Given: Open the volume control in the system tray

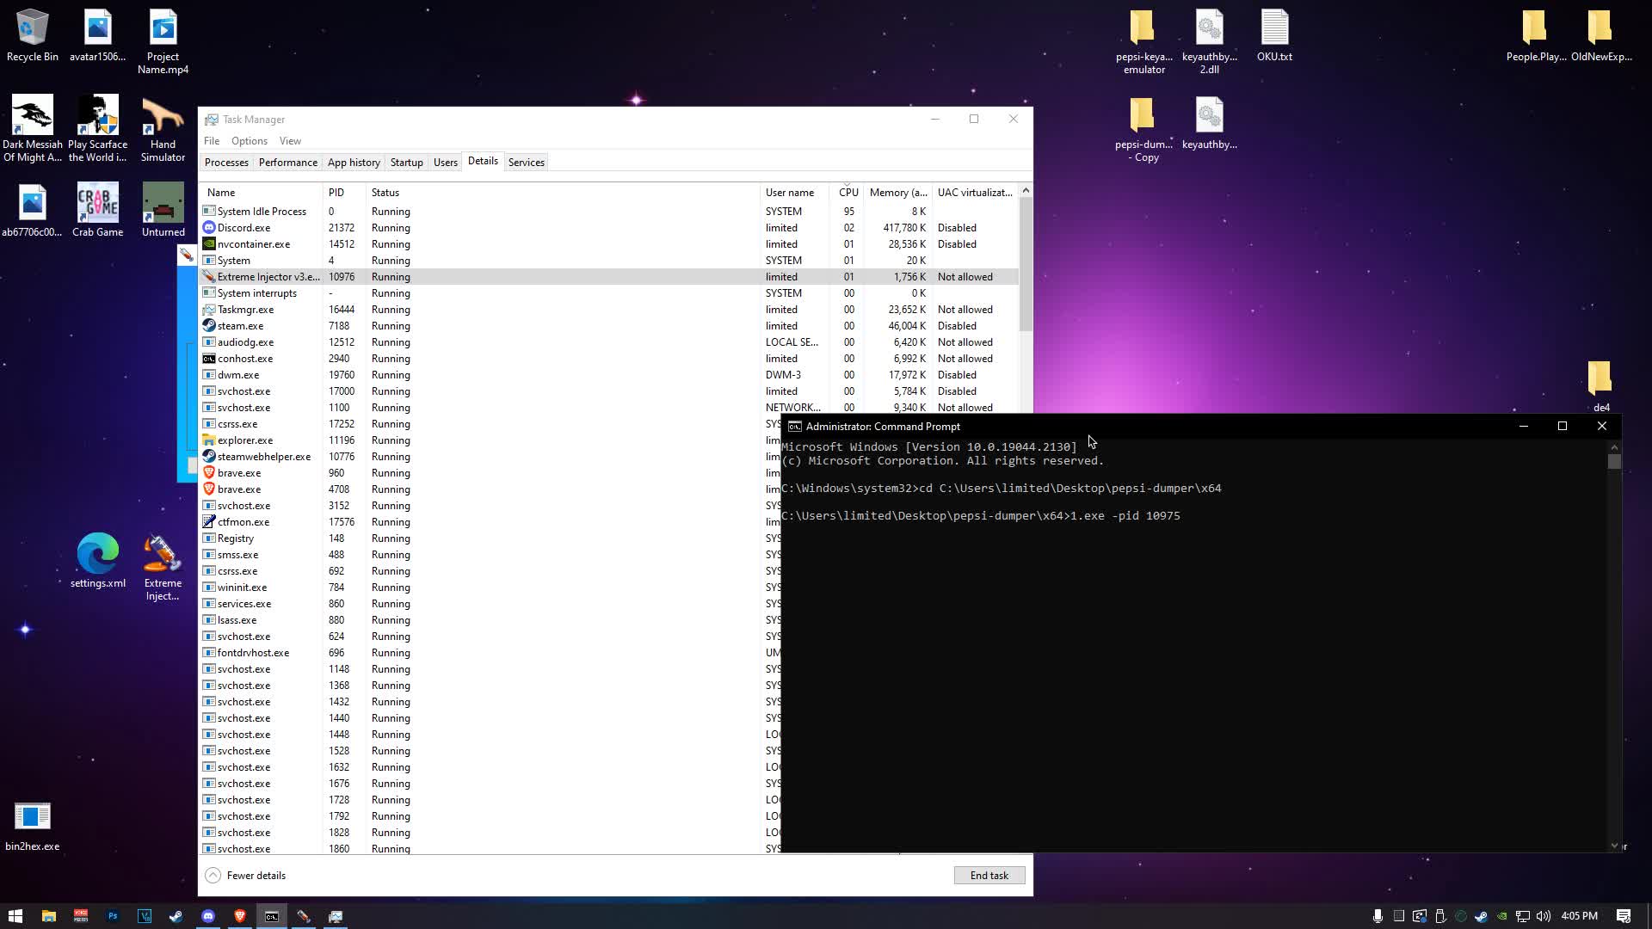Looking at the screenshot, I should 1544,916.
